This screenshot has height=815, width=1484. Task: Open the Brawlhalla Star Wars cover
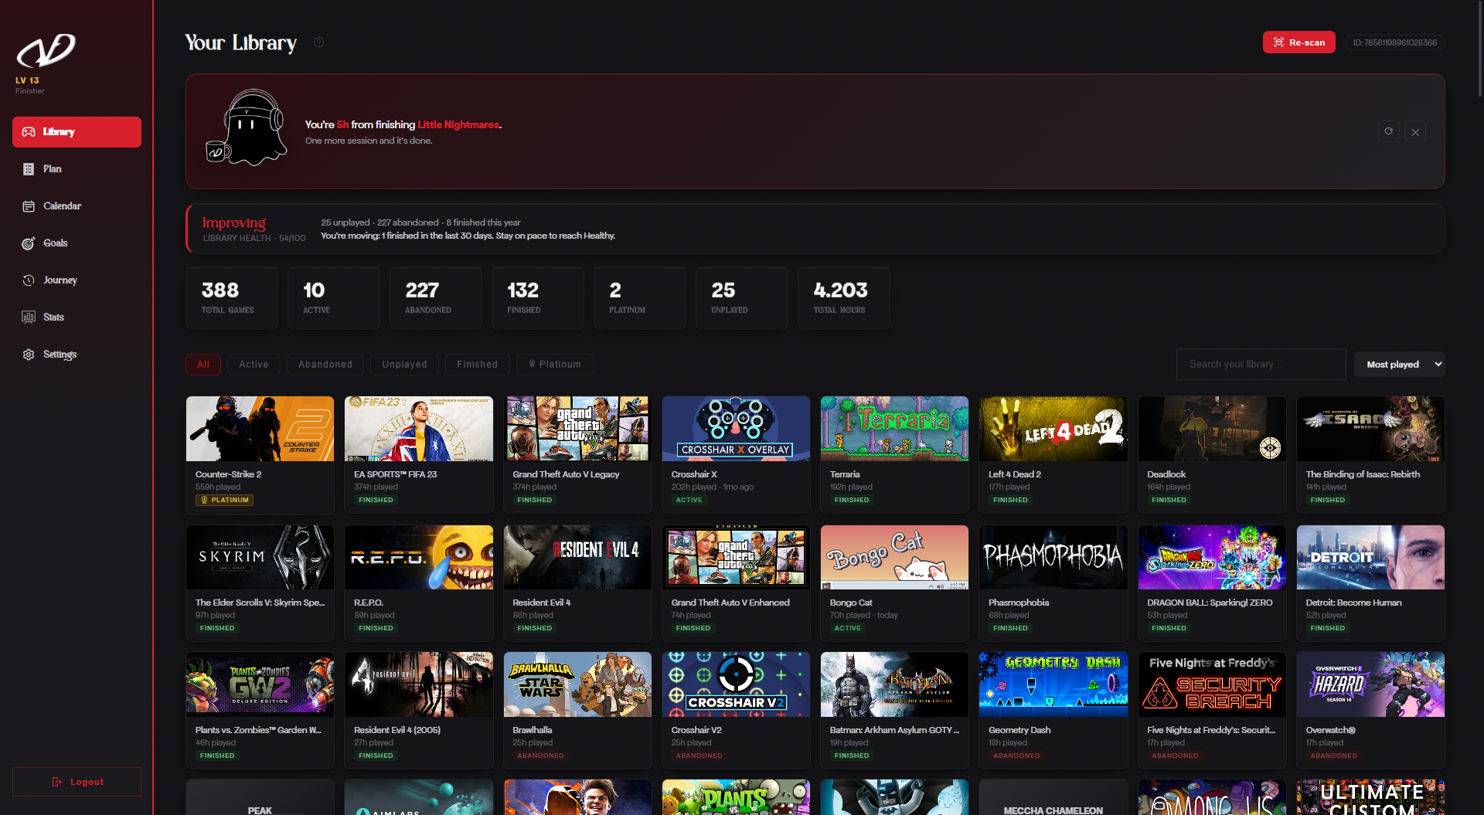(577, 684)
